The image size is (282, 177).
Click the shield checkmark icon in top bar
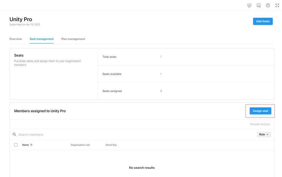pyautogui.click(x=249, y=6)
